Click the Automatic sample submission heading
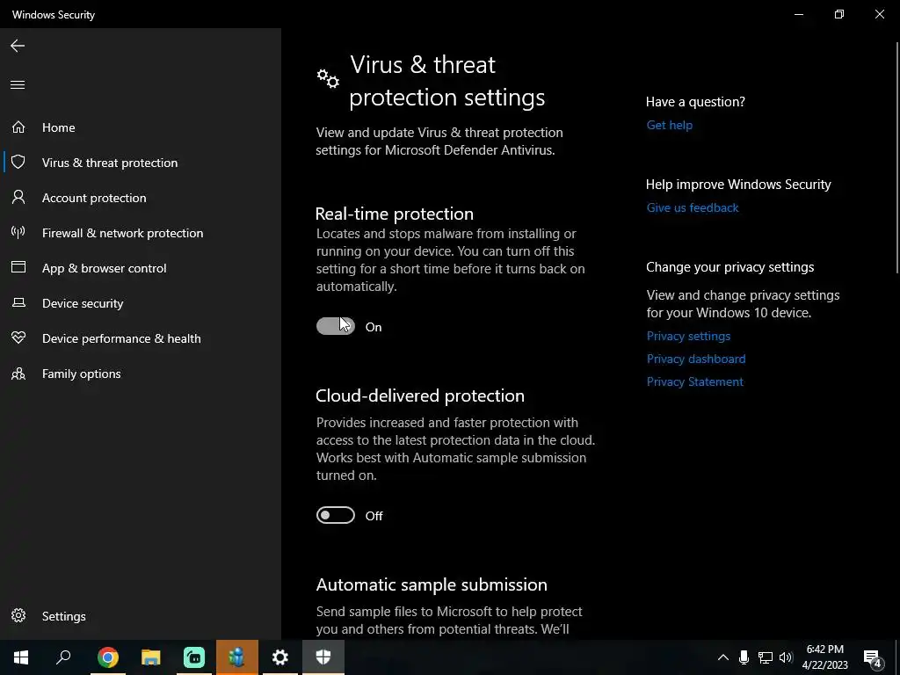This screenshot has width=900, height=675. click(x=431, y=584)
